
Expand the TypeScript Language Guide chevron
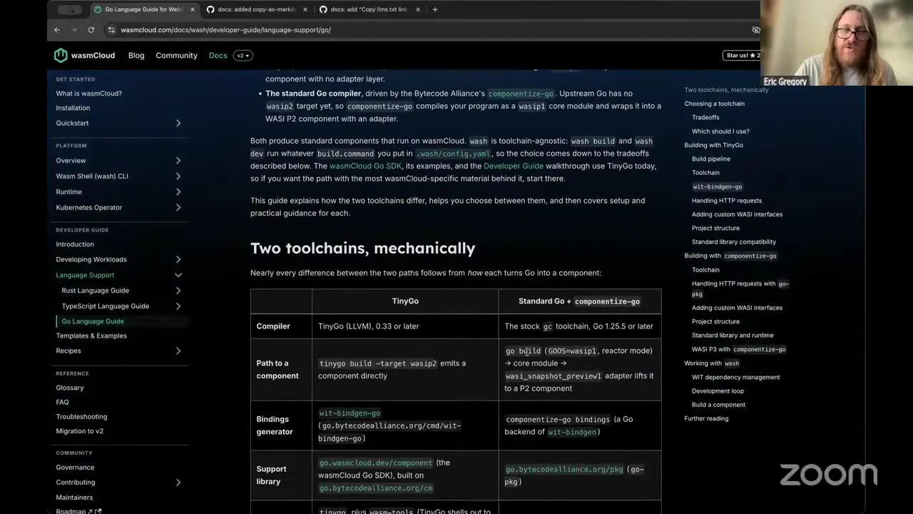pos(178,306)
